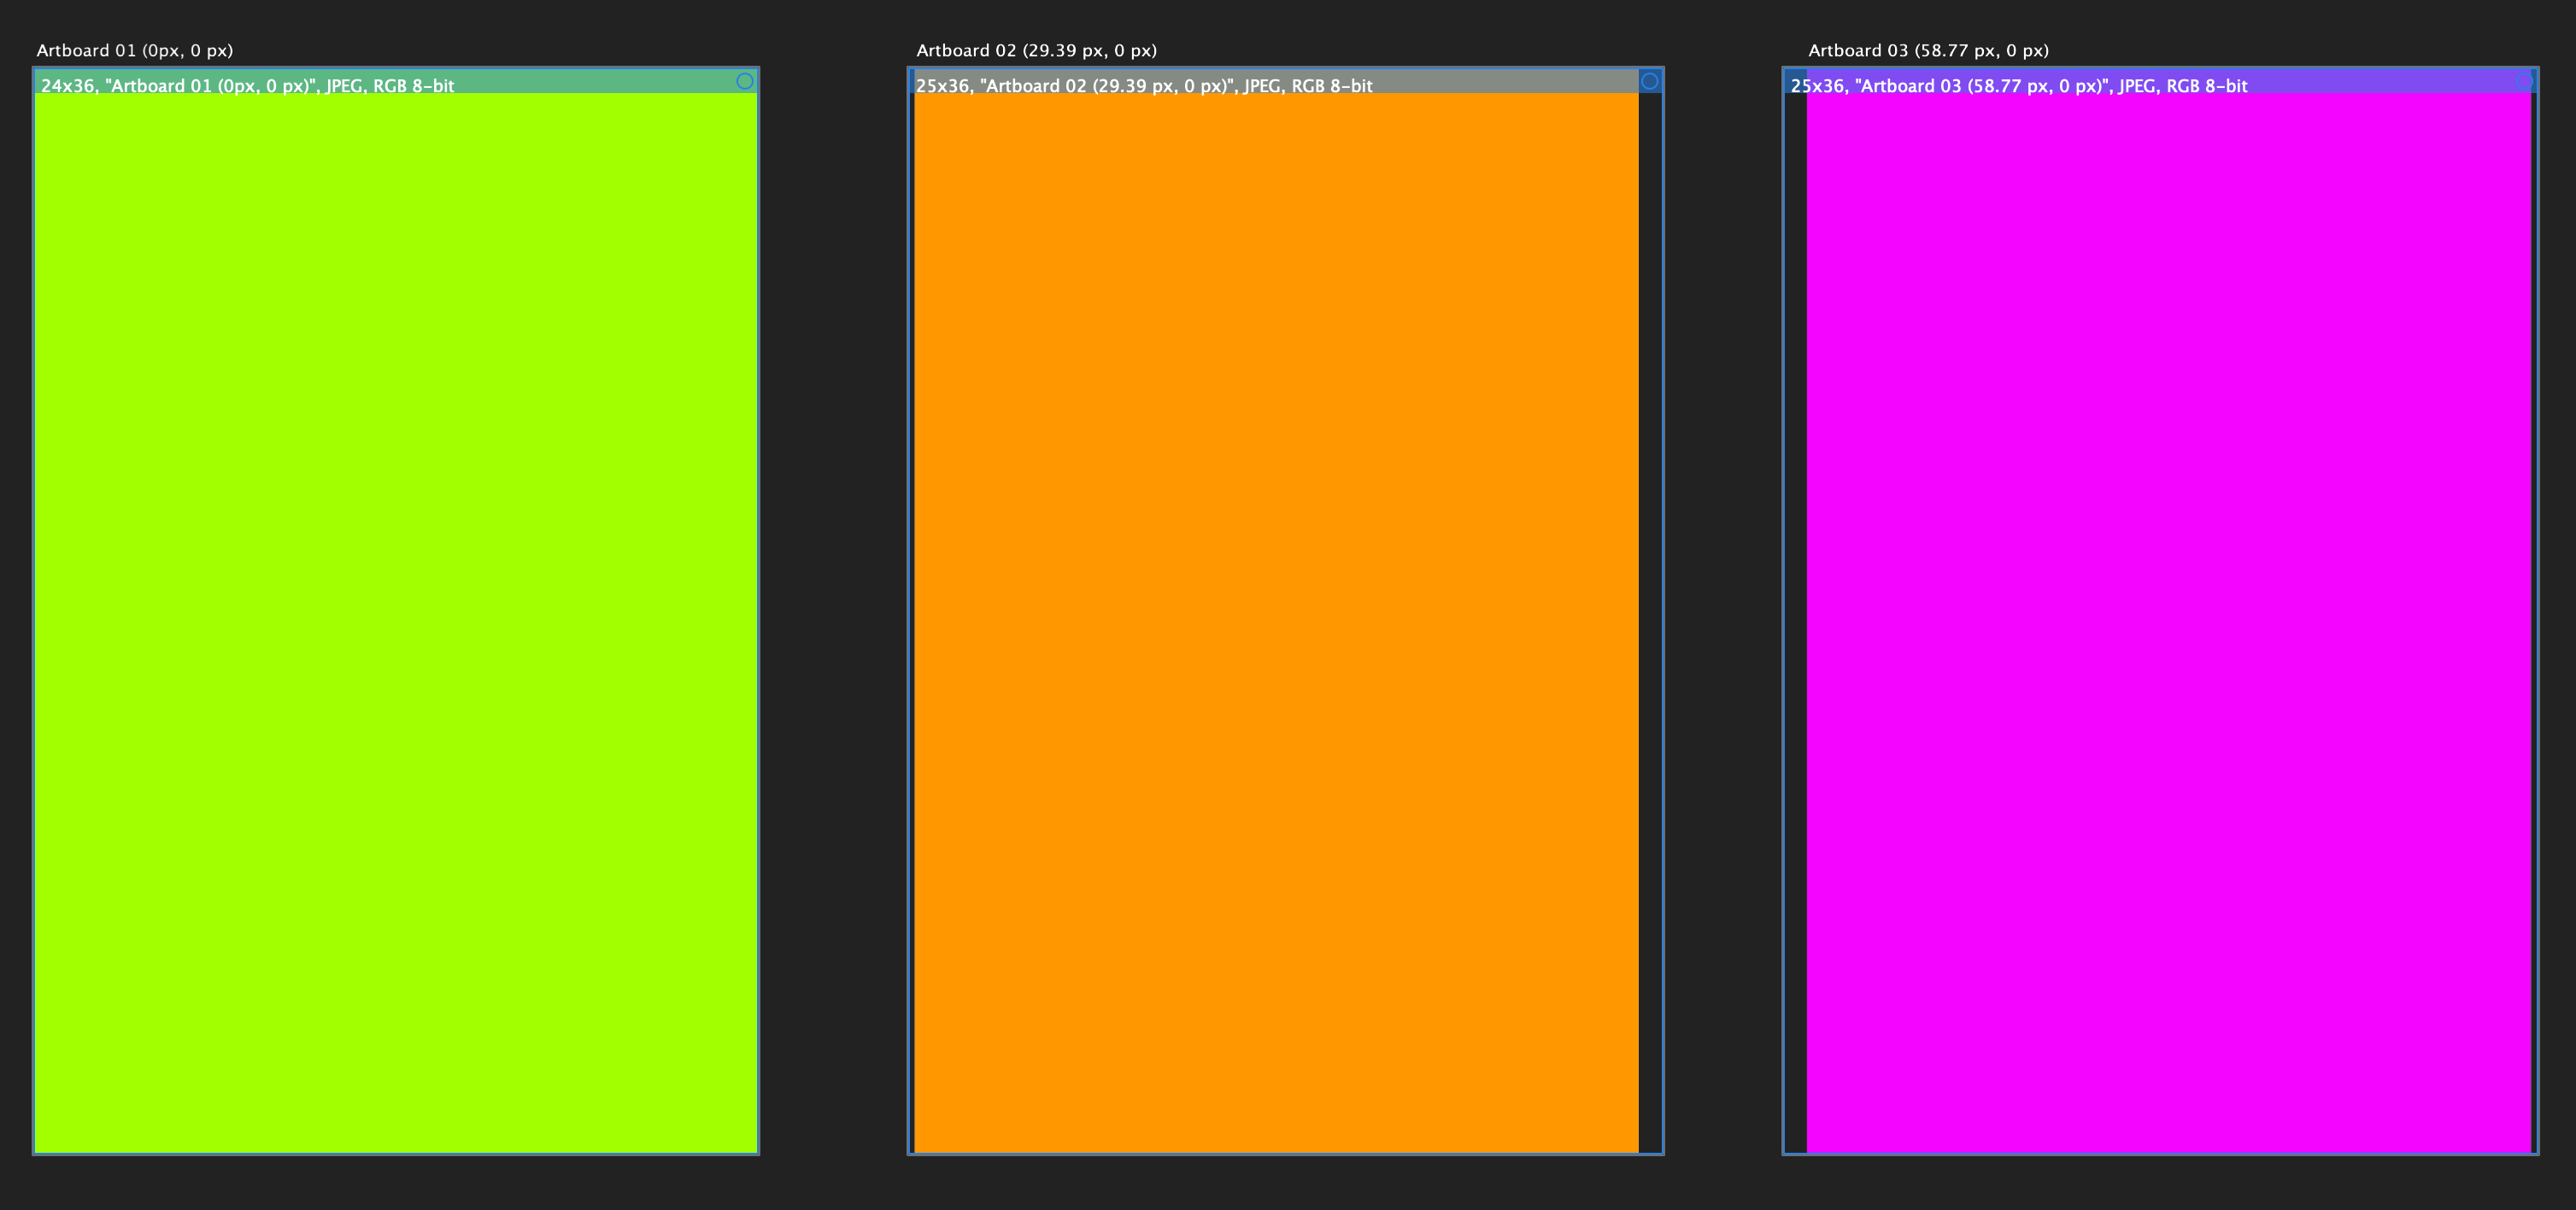2576x1210 pixels.
Task: Click the Artboard 02 title label
Action: coord(1036,48)
